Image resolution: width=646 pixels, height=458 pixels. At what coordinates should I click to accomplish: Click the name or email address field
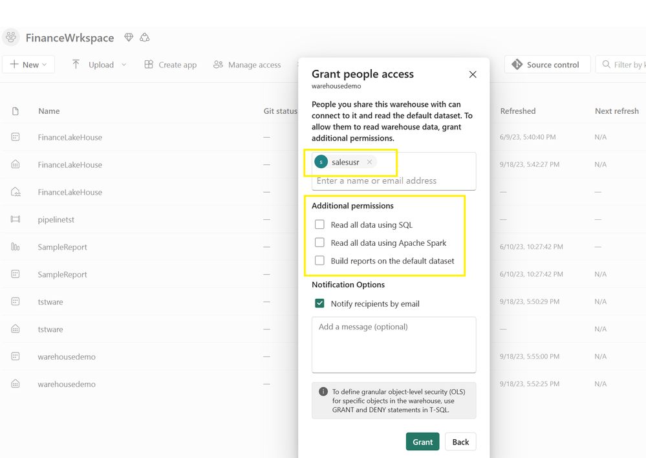393,180
